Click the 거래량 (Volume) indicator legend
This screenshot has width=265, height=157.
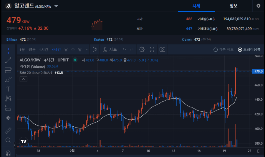(x=32, y=66)
